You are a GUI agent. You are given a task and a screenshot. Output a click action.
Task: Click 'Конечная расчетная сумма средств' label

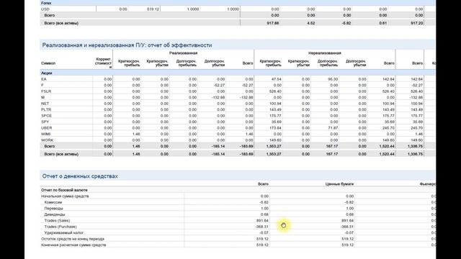click(x=73, y=245)
